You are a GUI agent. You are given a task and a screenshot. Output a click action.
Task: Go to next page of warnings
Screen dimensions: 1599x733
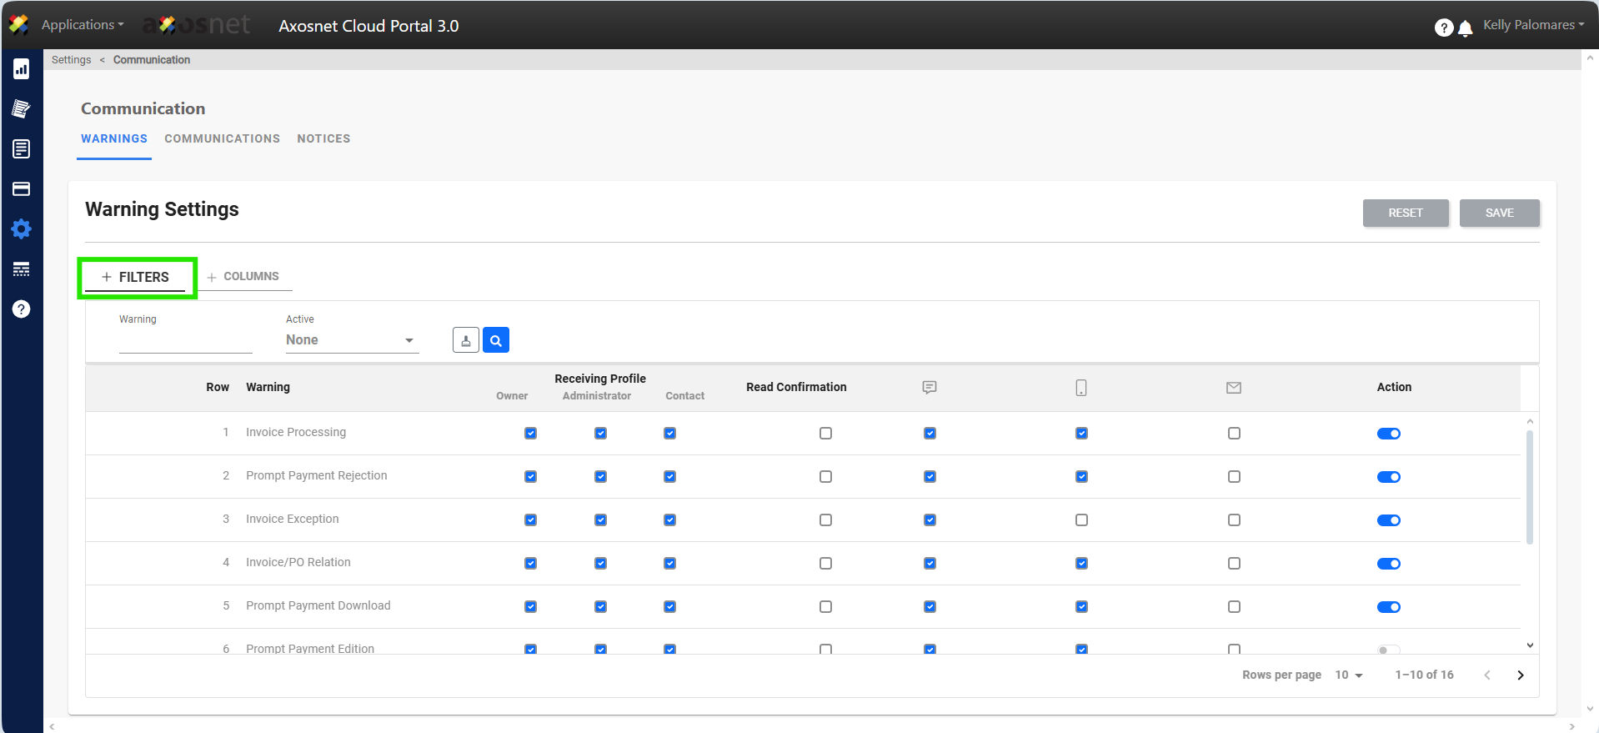point(1520,675)
